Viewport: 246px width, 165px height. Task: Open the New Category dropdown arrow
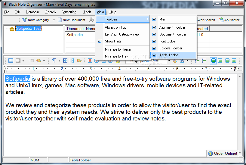point(54,20)
